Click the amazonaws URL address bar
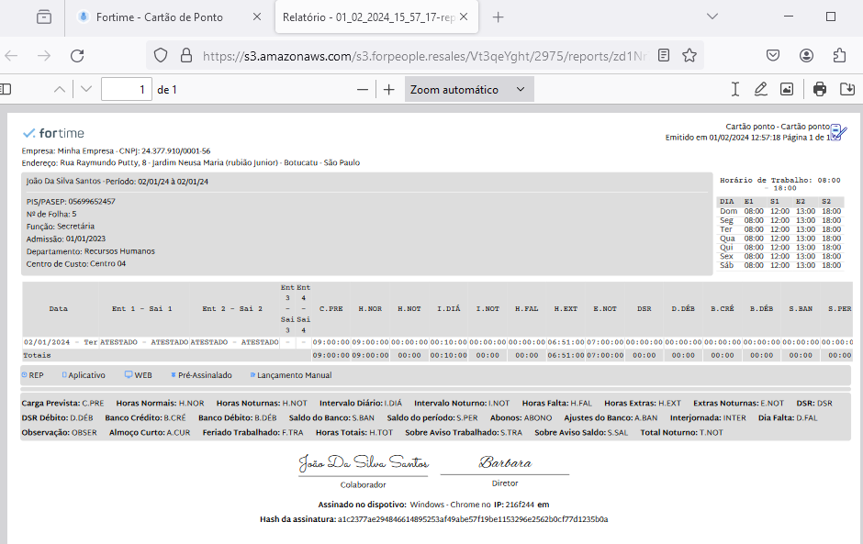The image size is (863, 544). point(424,56)
